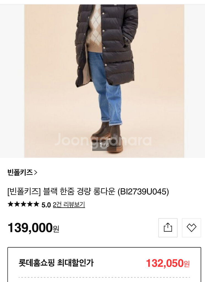Click the 139,000원 price
This screenshot has height=282, width=205.
coord(33,228)
